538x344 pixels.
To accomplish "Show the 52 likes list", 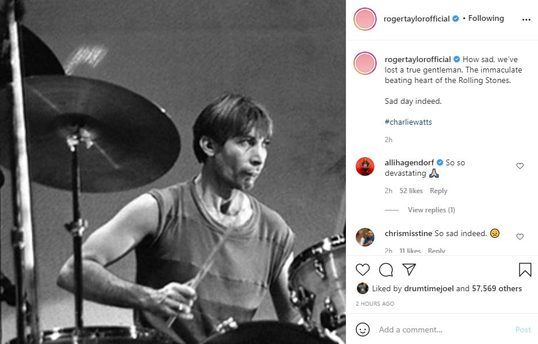I will pyautogui.click(x=411, y=191).
